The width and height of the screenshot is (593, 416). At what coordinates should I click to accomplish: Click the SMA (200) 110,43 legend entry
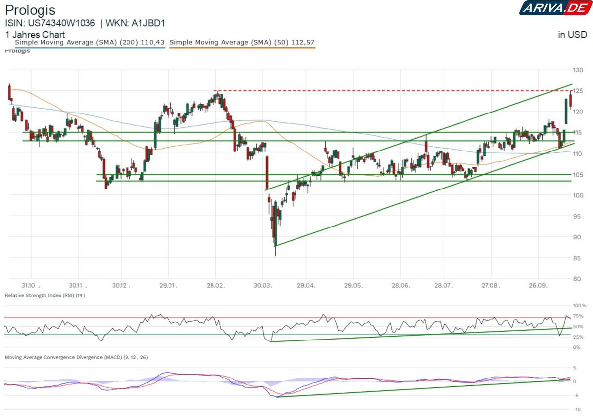89,43
